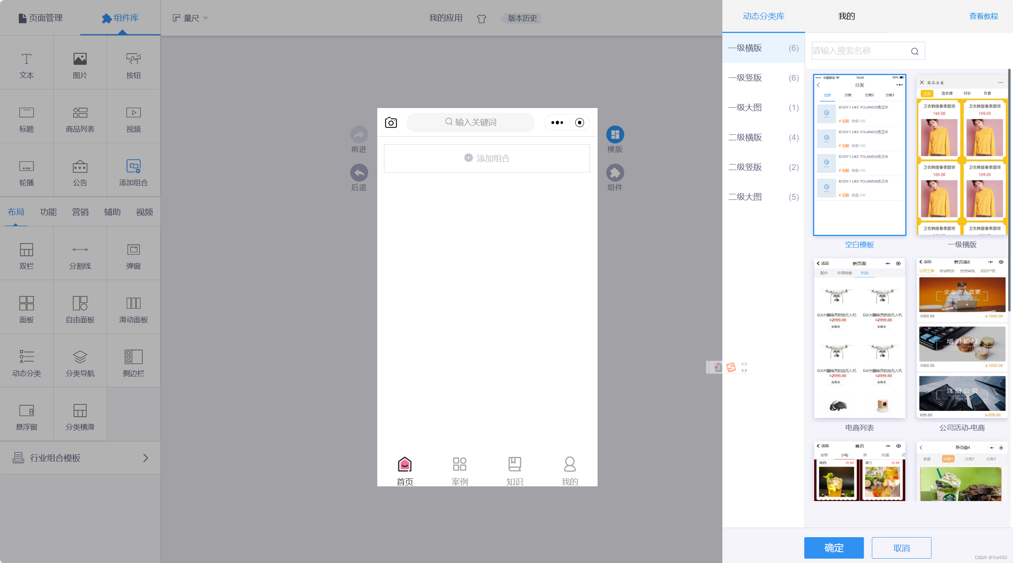Image resolution: width=1013 pixels, height=563 pixels.
Task: Insert the 动态分类 dynamic category component
Action: [26, 362]
